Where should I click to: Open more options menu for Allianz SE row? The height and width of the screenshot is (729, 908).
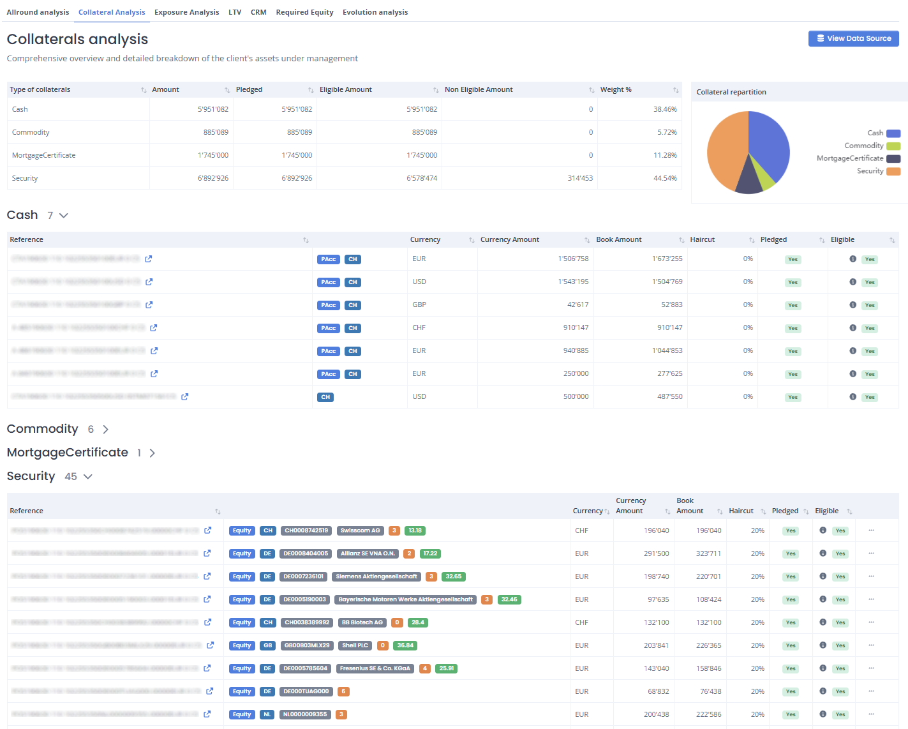point(871,553)
